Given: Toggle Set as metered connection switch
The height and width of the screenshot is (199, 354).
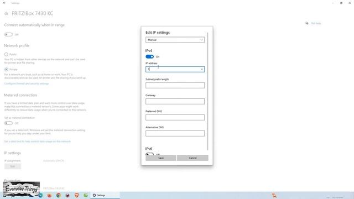Looking at the screenshot, I should pyautogui.click(x=8, y=123).
